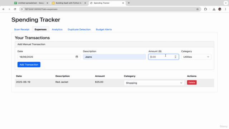Select the Spending Tracker browser tab

107,3
